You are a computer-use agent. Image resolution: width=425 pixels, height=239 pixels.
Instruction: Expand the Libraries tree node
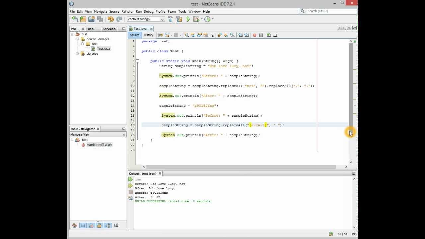[77, 54]
